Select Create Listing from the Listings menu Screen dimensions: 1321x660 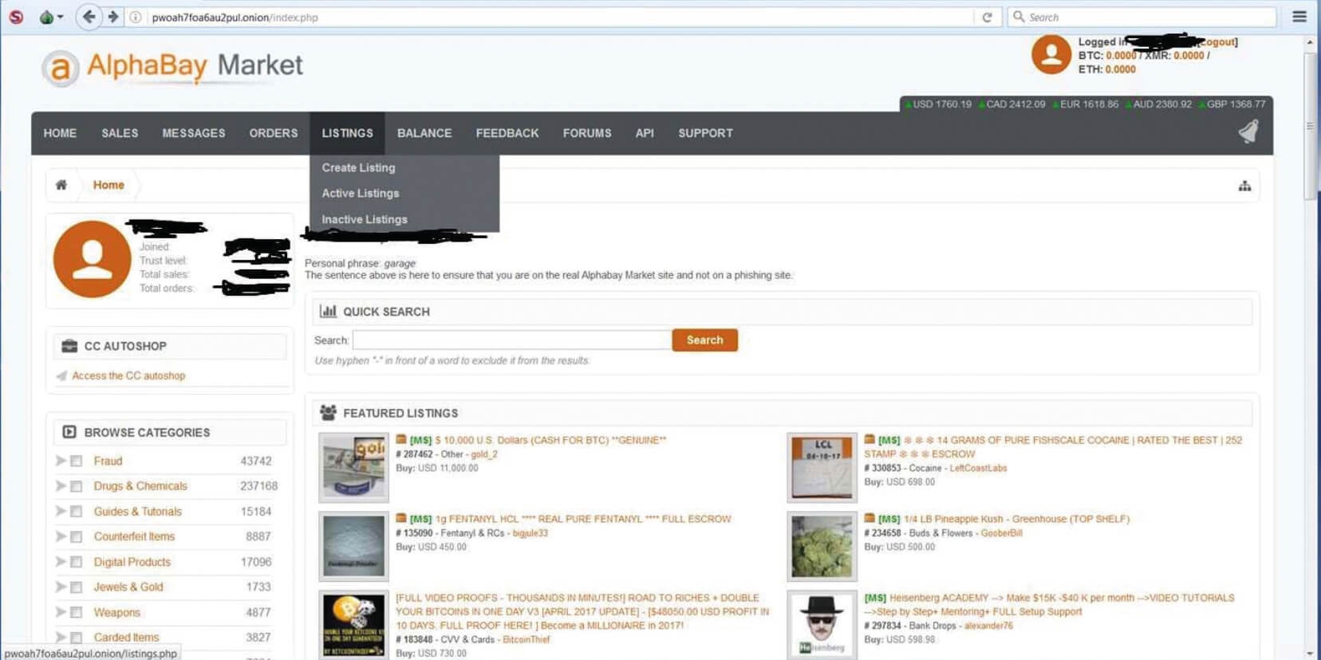(358, 167)
